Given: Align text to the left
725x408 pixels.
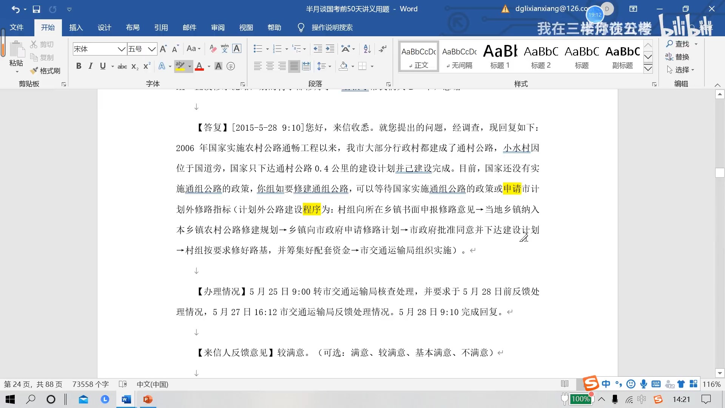Looking at the screenshot, I should [258, 66].
